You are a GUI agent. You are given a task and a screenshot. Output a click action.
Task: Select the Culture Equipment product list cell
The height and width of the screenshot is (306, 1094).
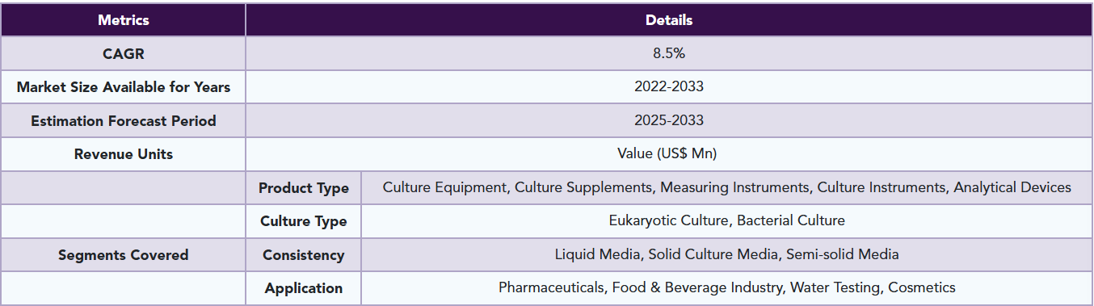click(x=727, y=187)
